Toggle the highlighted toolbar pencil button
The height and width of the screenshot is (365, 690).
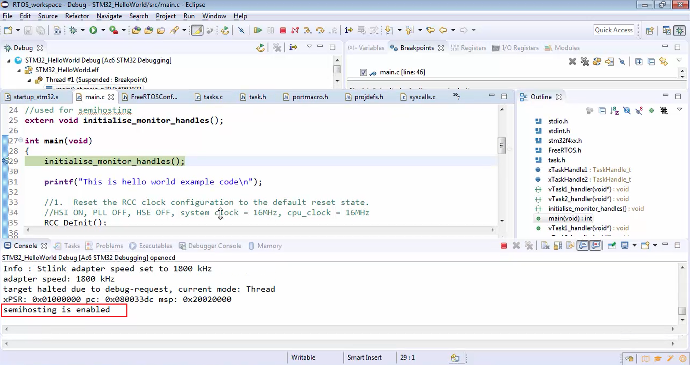[x=197, y=30]
